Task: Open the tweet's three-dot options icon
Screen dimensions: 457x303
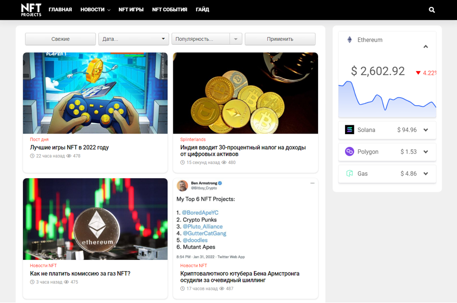Action: (312, 183)
